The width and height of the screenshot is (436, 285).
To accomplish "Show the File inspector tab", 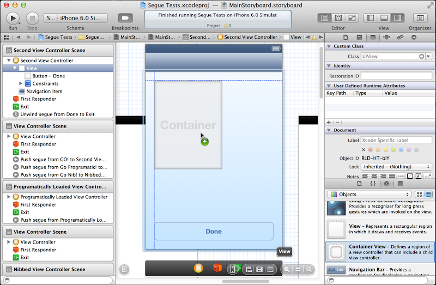I will (346, 37).
